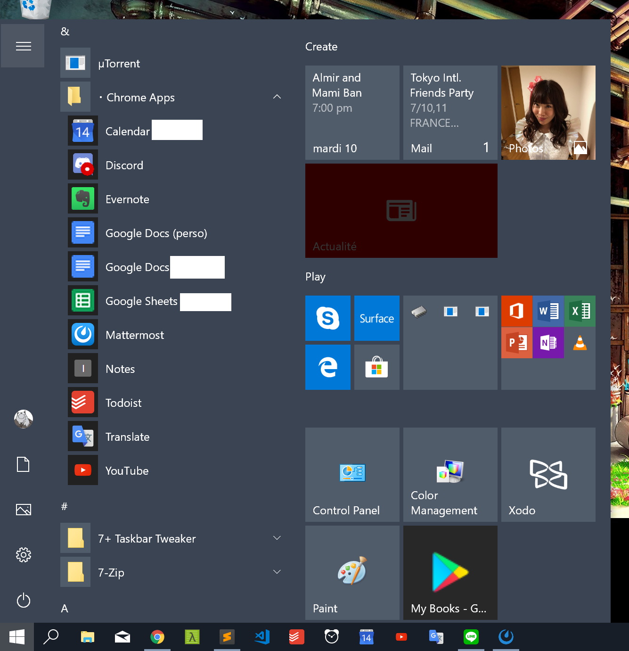This screenshot has height=651, width=629.
Task: Open Settings gear in left sidebar
Action: pyautogui.click(x=23, y=555)
